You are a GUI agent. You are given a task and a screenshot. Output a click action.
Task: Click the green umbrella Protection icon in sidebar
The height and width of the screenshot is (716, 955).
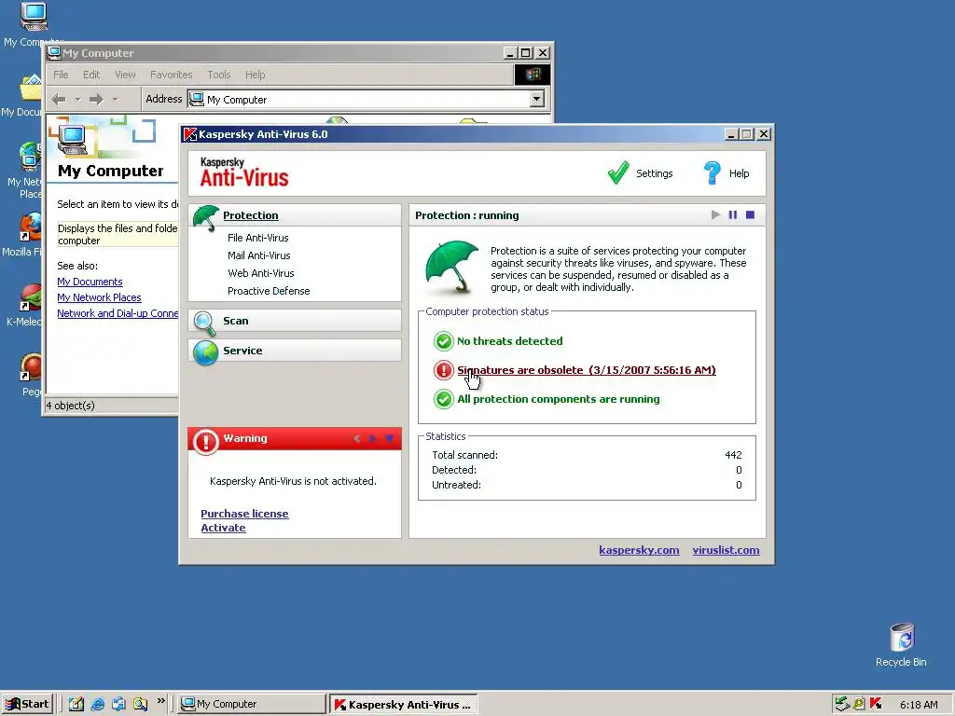pos(206,217)
